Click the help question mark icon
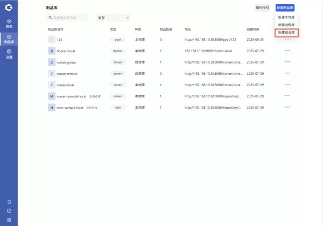The image size is (323, 226). [x=9, y=211]
